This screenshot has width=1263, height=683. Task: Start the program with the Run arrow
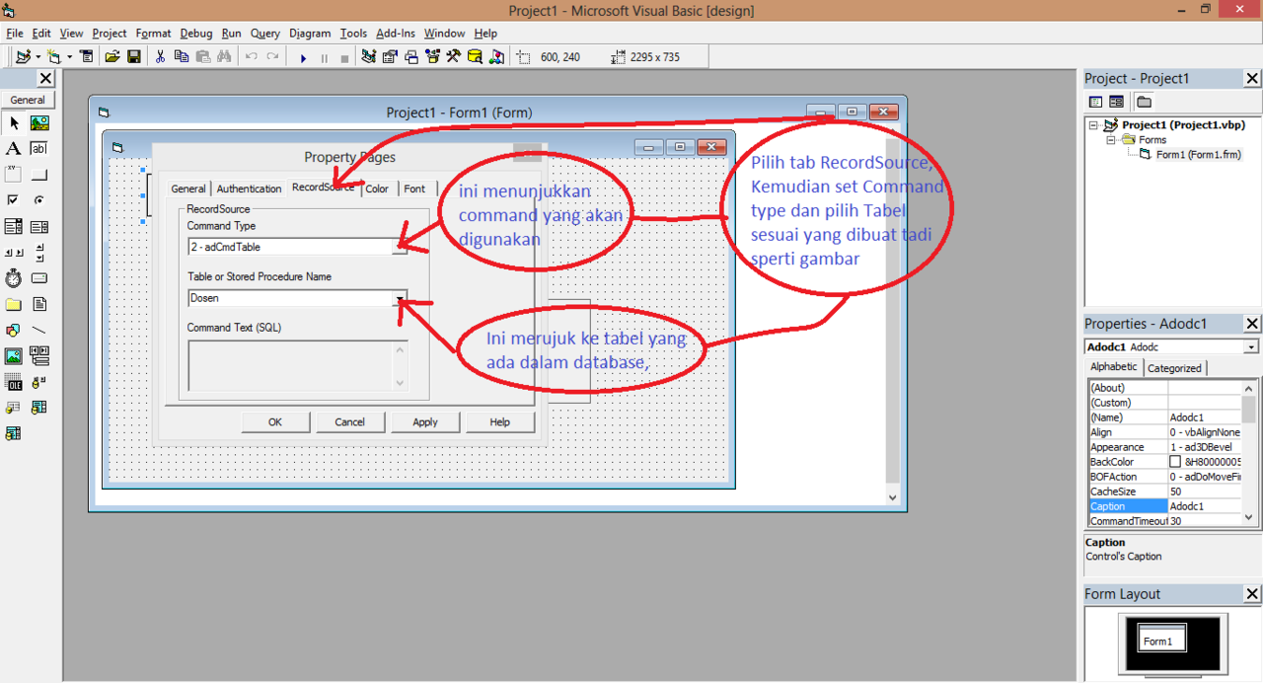303,58
